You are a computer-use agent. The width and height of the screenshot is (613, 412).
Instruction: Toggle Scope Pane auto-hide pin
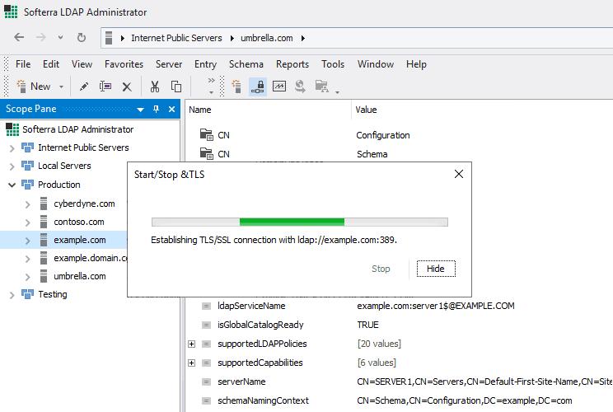(156, 109)
